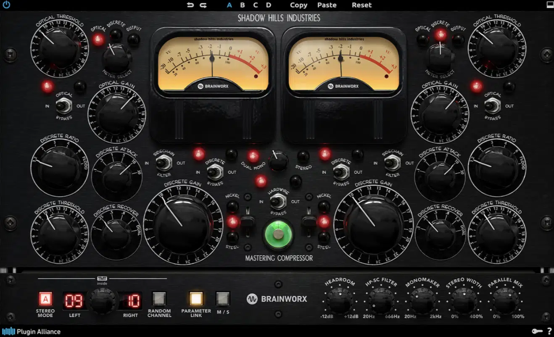Click the left Discrete Gain knob
Image resolution: width=554 pixels, height=337 pixels.
183,226
